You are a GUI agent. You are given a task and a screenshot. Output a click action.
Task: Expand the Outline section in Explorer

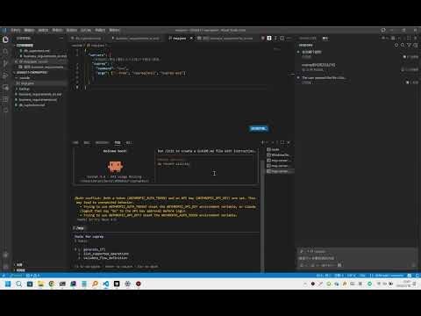19,264
